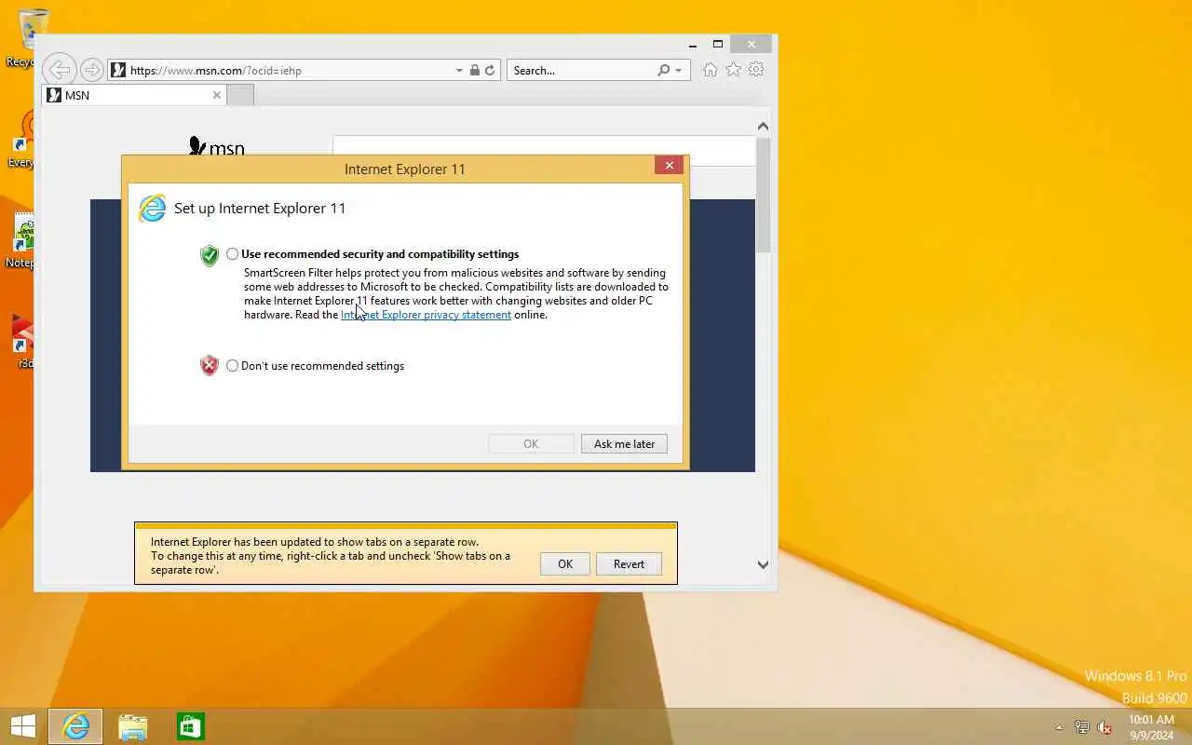Click the msn logo on the page
This screenshot has height=745, width=1192.
click(216, 148)
